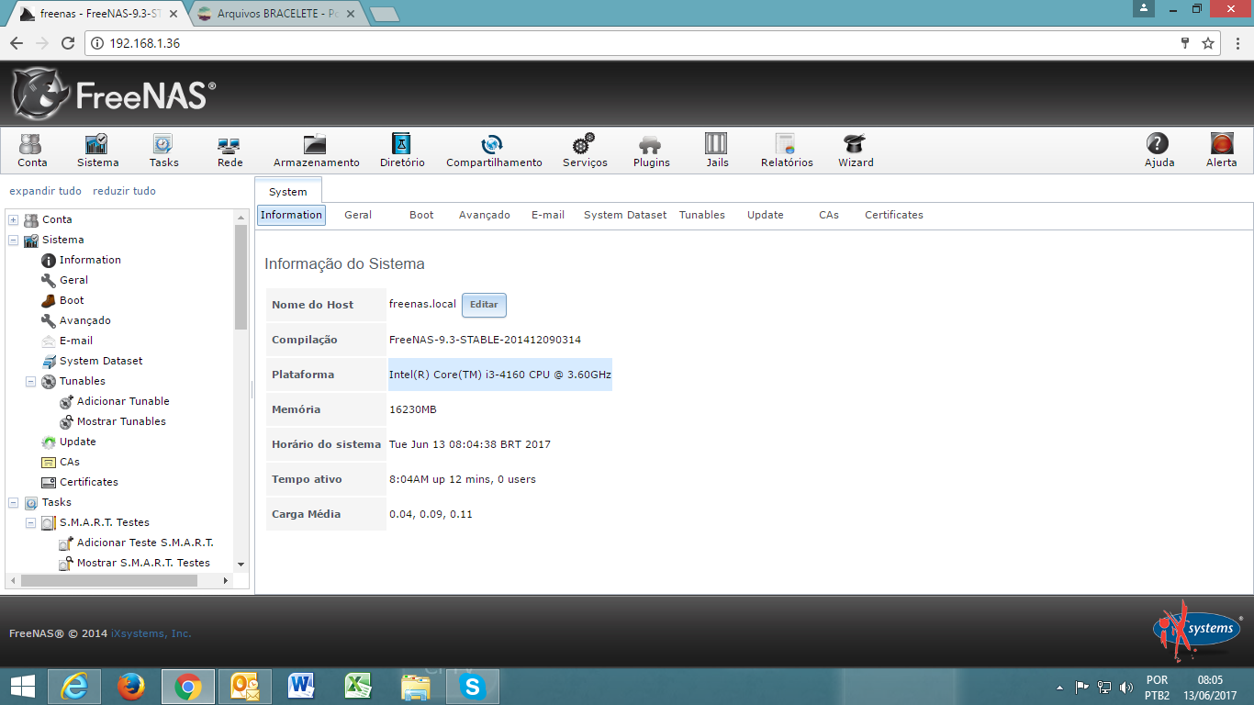Switch to the System Dataset tab
Viewport: 1254px width, 705px height.
click(x=625, y=215)
